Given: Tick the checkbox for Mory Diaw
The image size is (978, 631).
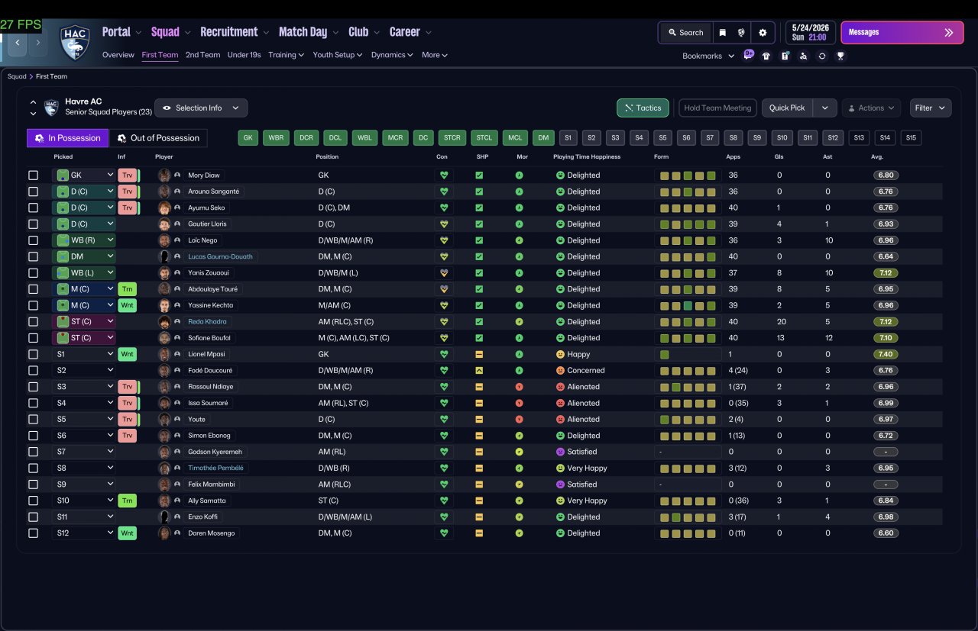Looking at the screenshot, I should pyautogui.click(x=33, y=175).
